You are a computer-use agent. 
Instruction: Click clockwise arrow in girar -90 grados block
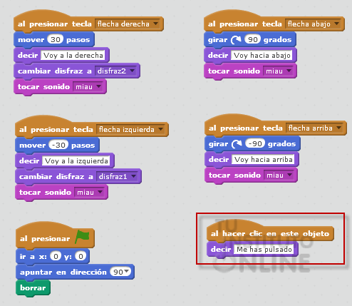(x=237, y=144)
